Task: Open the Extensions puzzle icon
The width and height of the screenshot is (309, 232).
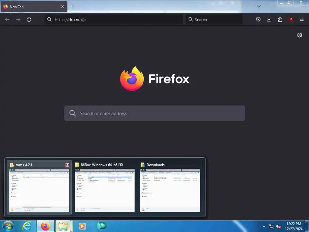Action: coord(280,19)
